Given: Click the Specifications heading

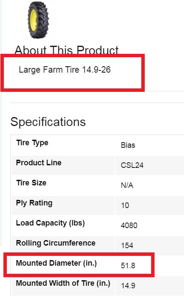Looking at the screenshot, I should click(48, 122).
